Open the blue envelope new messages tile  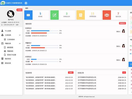[28, 15]
